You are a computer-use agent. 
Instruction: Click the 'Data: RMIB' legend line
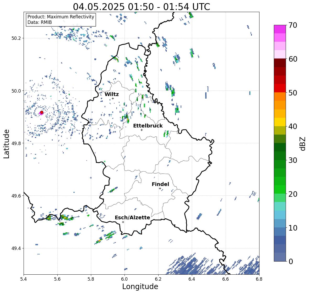click(40, 22)
